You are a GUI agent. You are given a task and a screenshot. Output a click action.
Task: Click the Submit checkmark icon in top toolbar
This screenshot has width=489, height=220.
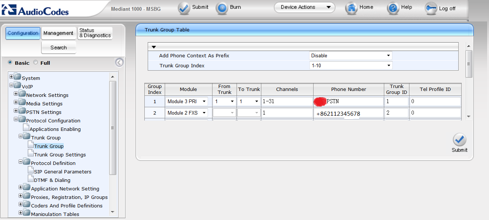[x=184, y=8]
